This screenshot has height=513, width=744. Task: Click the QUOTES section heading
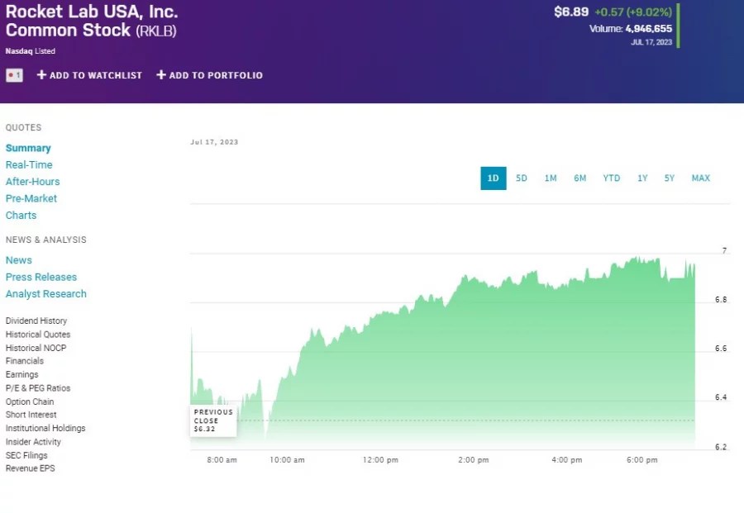(24, 127)
